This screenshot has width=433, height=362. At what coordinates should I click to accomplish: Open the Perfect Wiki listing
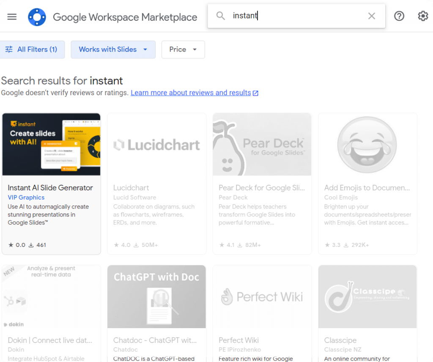pyautogui.click(x=238, y=340)
